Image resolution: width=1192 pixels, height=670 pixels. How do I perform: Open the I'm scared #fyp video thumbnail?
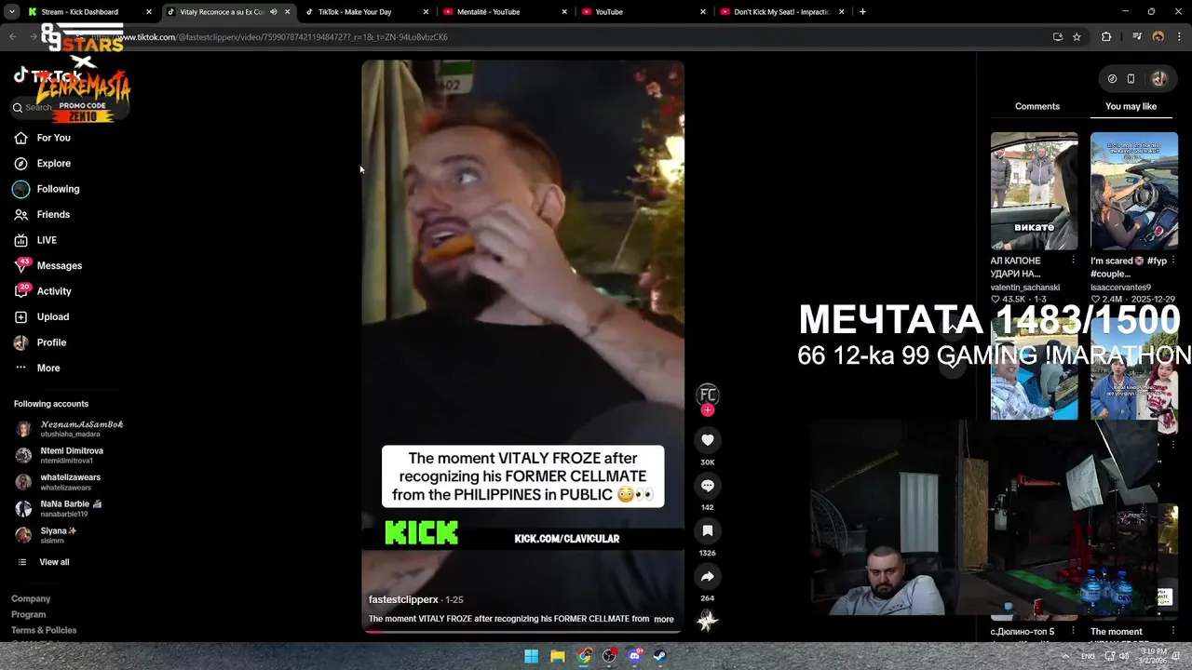1134,191
